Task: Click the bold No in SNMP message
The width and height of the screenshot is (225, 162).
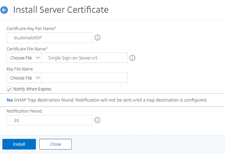Action: (x=10, y=100)
